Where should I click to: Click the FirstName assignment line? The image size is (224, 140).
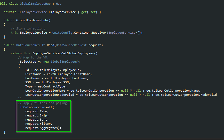[x=59, y=74]
